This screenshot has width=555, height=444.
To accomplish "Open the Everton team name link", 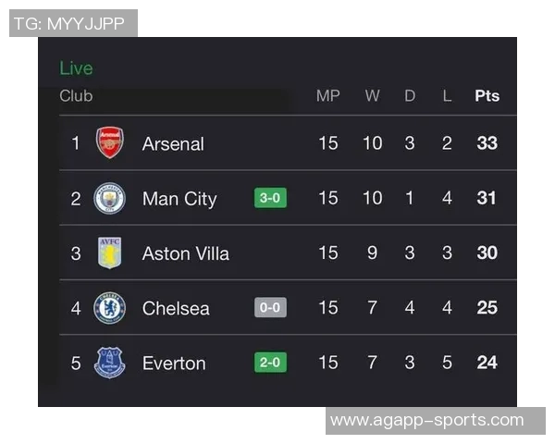I will pyautogui.click(x=174, y=363).
